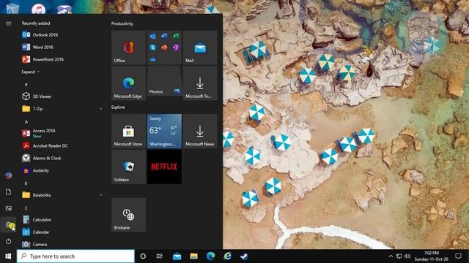Open the Brisbane clock tile

pos(128,215)
